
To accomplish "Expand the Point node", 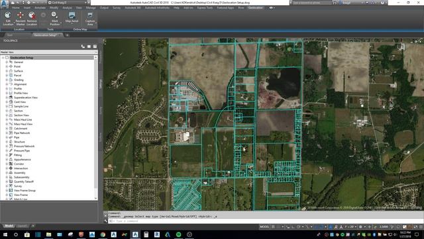I will (7, 66).
